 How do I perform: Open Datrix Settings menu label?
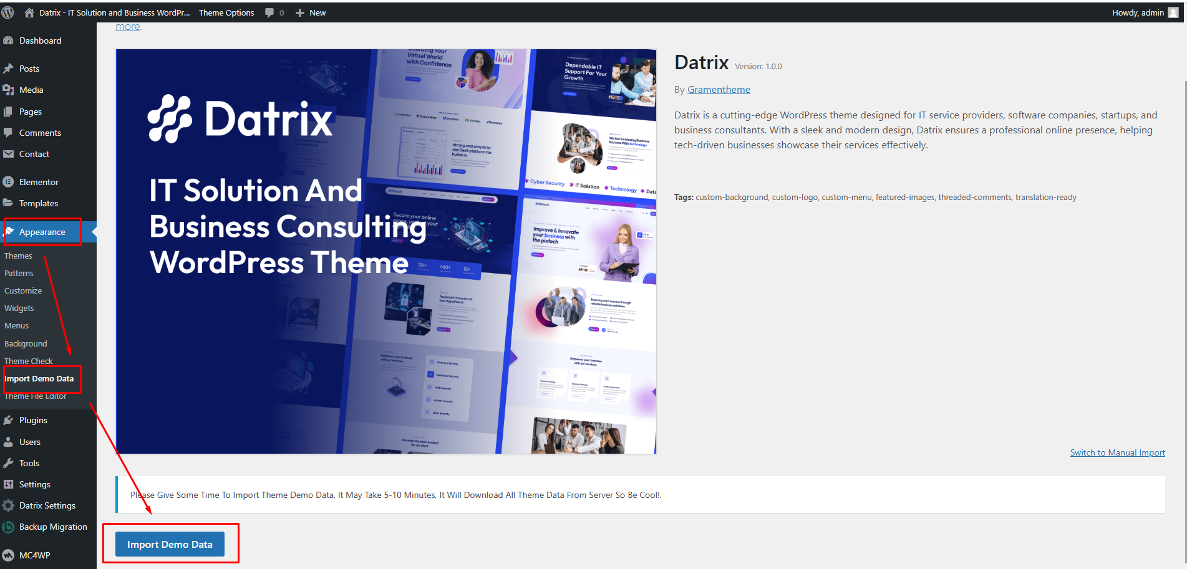click(x=47, y=505)
